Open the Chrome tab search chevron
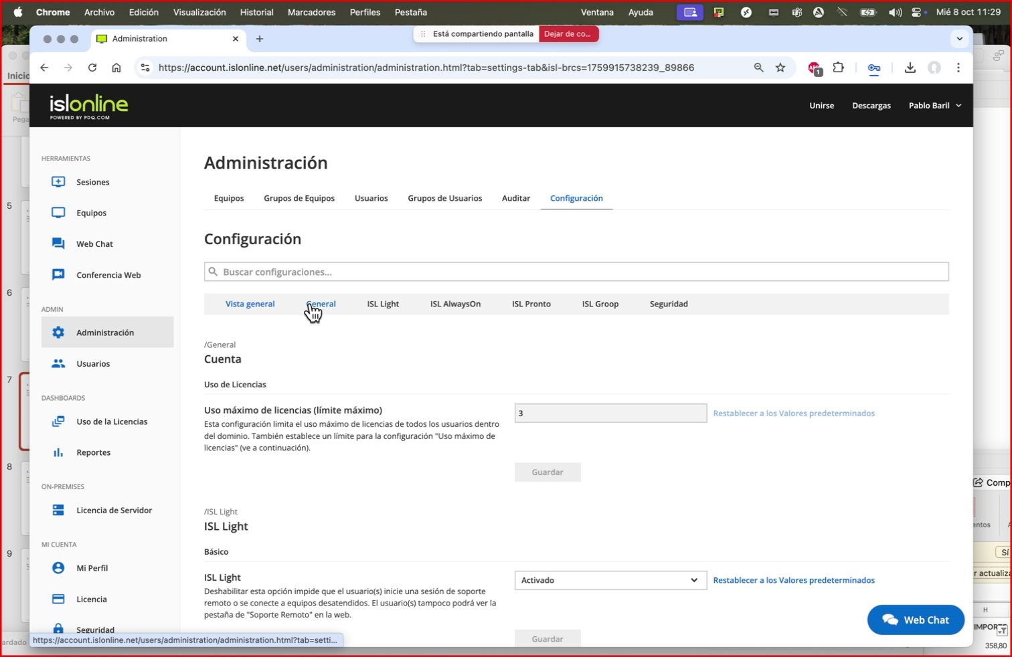Viewport: 1012px width, 657px height. click(960, 38)
